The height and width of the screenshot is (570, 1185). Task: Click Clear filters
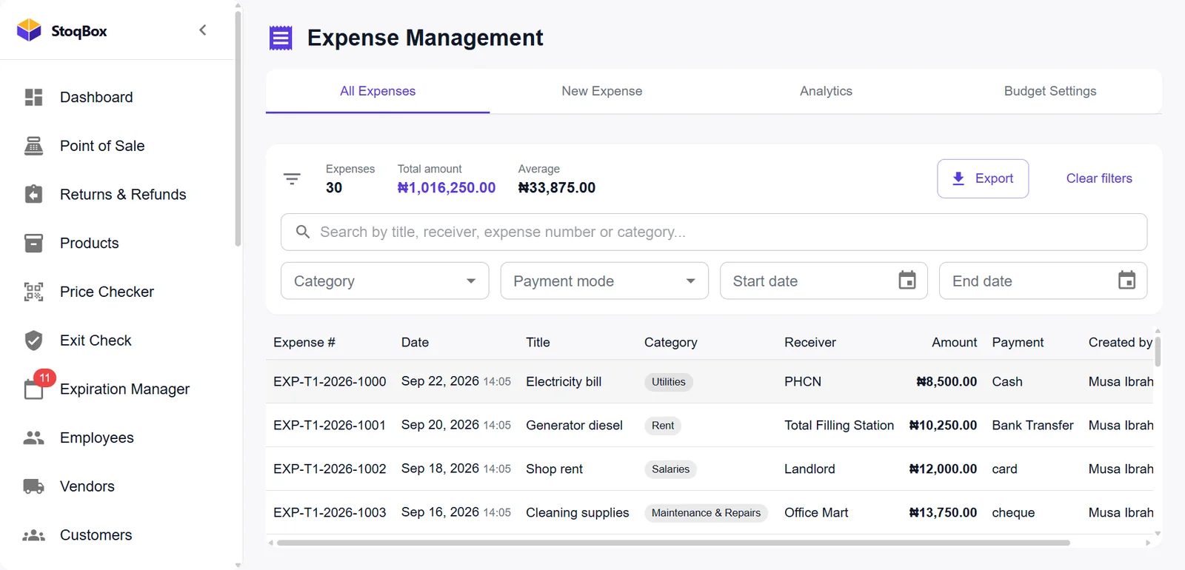click(x=1099, y=178)
